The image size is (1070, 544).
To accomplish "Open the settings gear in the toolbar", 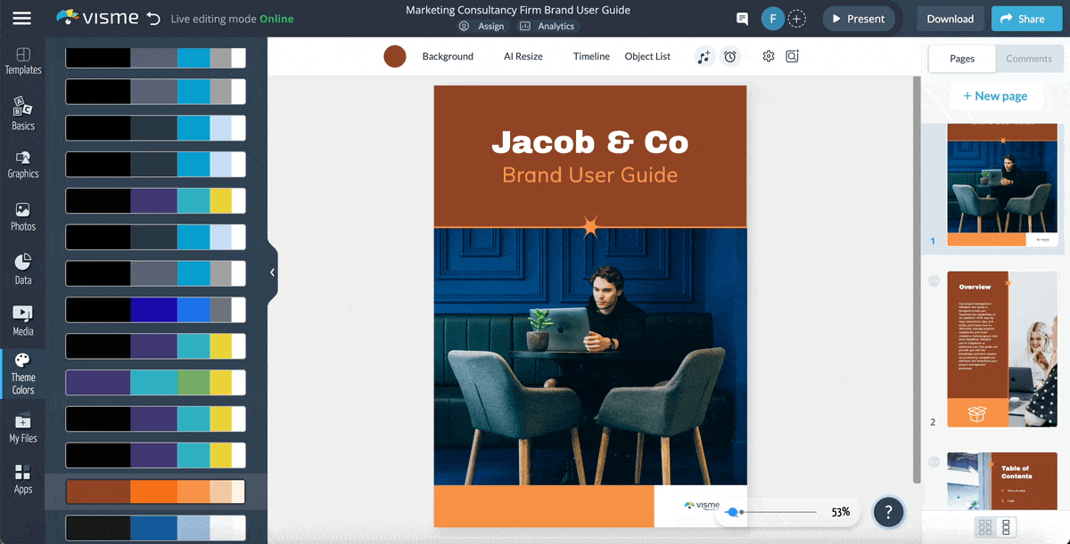I will 768,55.
